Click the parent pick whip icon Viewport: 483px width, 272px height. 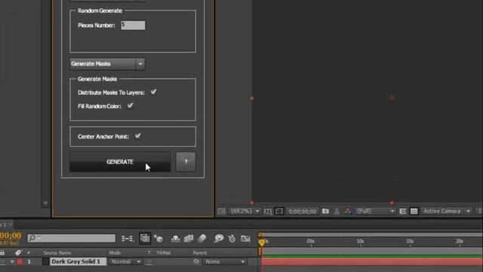coord(196,261)
